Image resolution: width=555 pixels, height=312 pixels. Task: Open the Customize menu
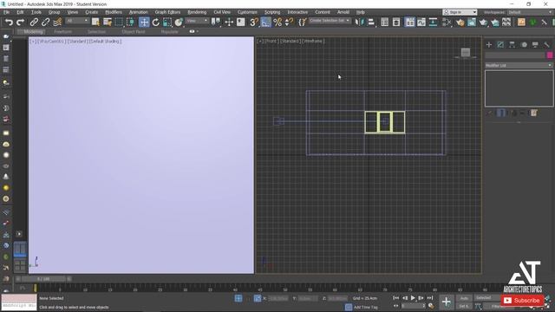[x=247, y=12]
